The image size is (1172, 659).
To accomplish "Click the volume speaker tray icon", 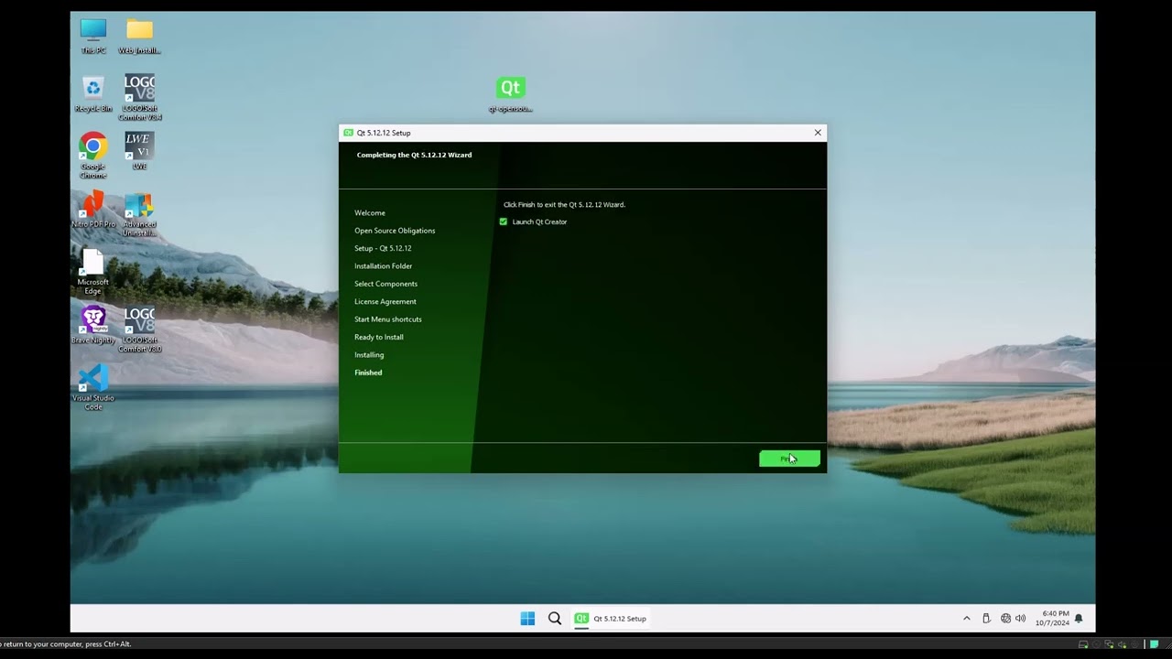I will pos(1021,619).
